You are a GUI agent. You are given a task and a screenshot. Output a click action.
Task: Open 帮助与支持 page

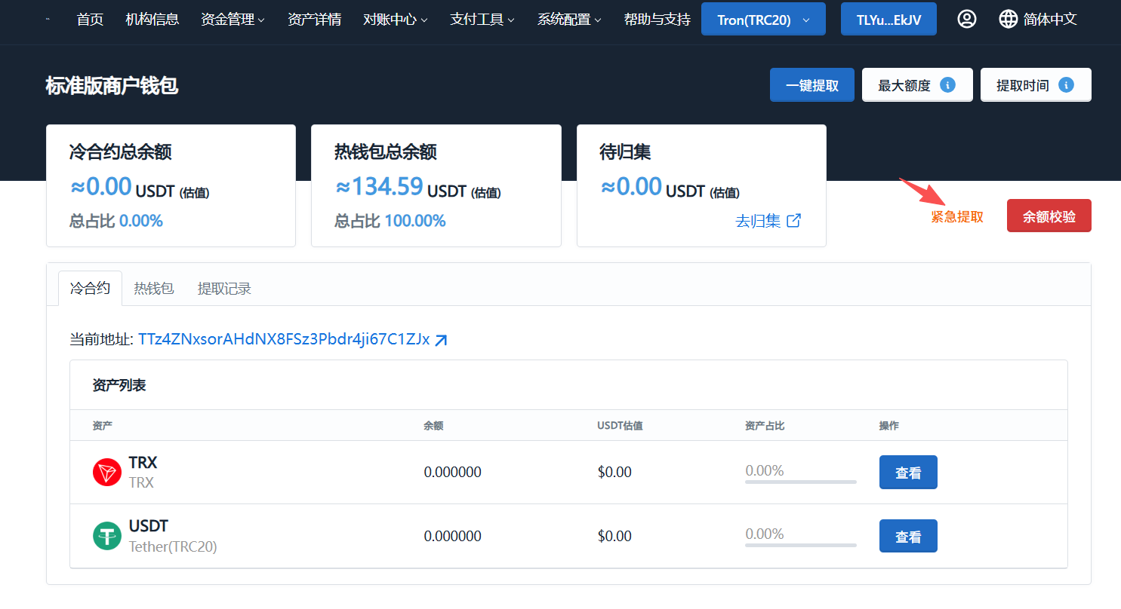point(658,20)
